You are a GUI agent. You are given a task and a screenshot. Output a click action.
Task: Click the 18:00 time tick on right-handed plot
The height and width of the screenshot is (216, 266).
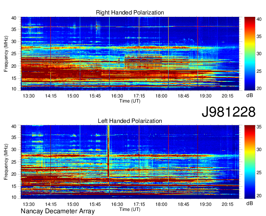pyautogui.click(x=161, y=96)
